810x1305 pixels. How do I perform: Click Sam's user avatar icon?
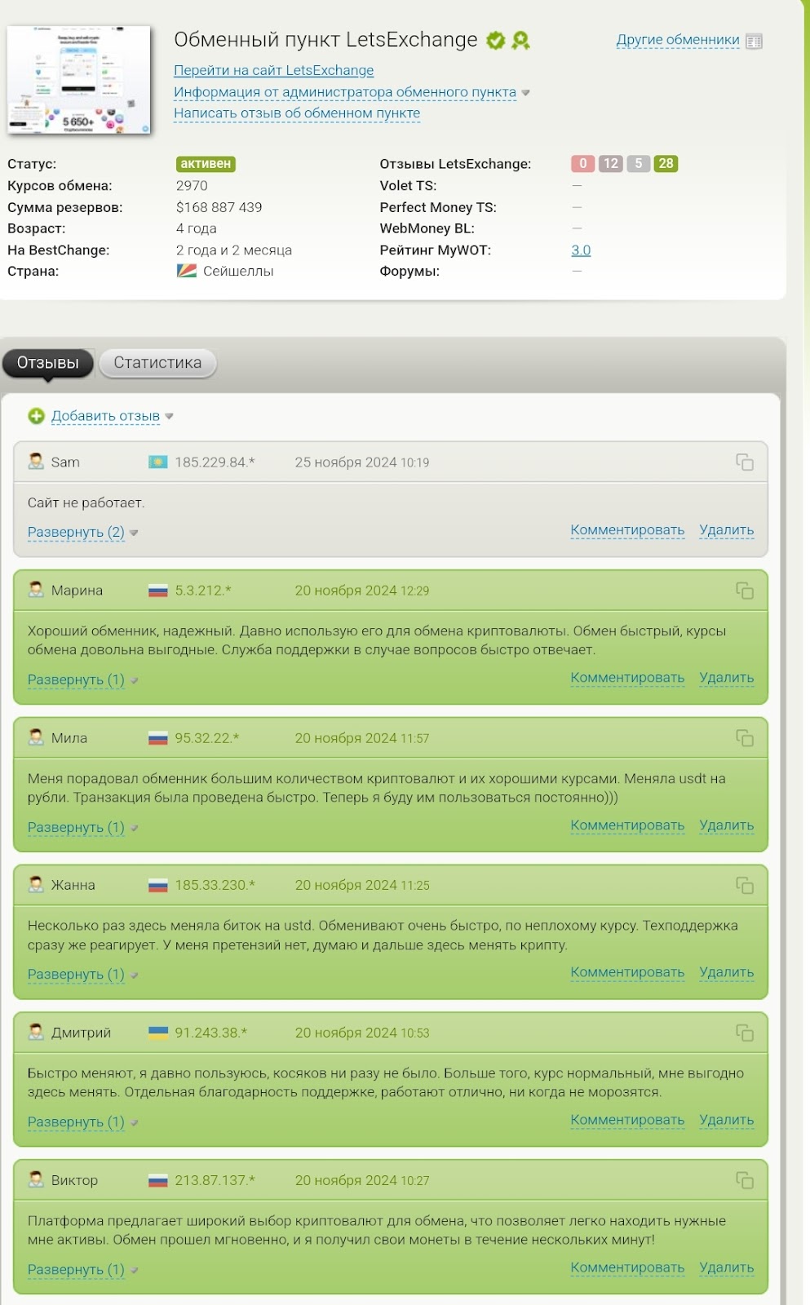point(36,462)
